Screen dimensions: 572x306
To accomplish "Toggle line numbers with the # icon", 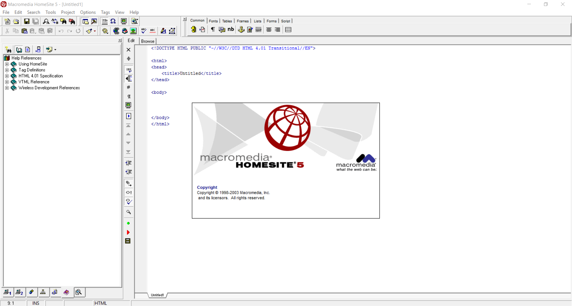I will (x=128, y=87).
